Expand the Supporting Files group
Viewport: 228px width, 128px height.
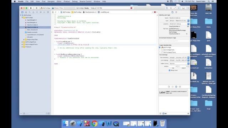pyautogui.click(x=24, y=39)
